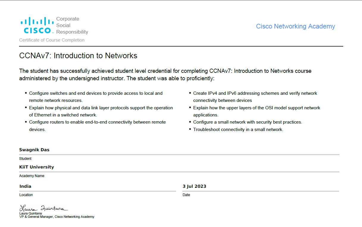362x227 pixels.
Task: Select the India location field
Action: (25, 186)
